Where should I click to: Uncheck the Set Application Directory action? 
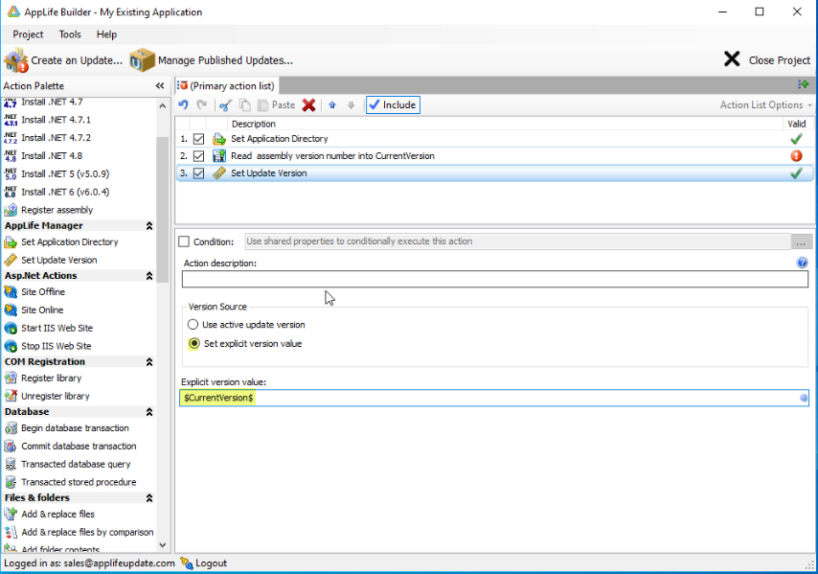(x=199, y=139)
